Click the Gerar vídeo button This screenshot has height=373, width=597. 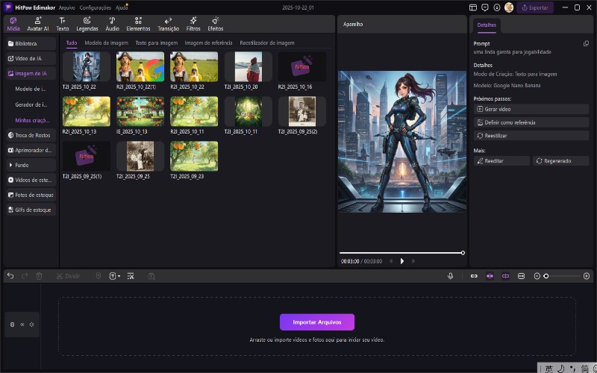531,109
